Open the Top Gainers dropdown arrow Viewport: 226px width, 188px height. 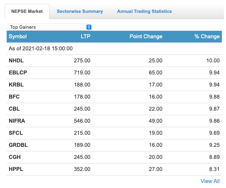(89, 27)
